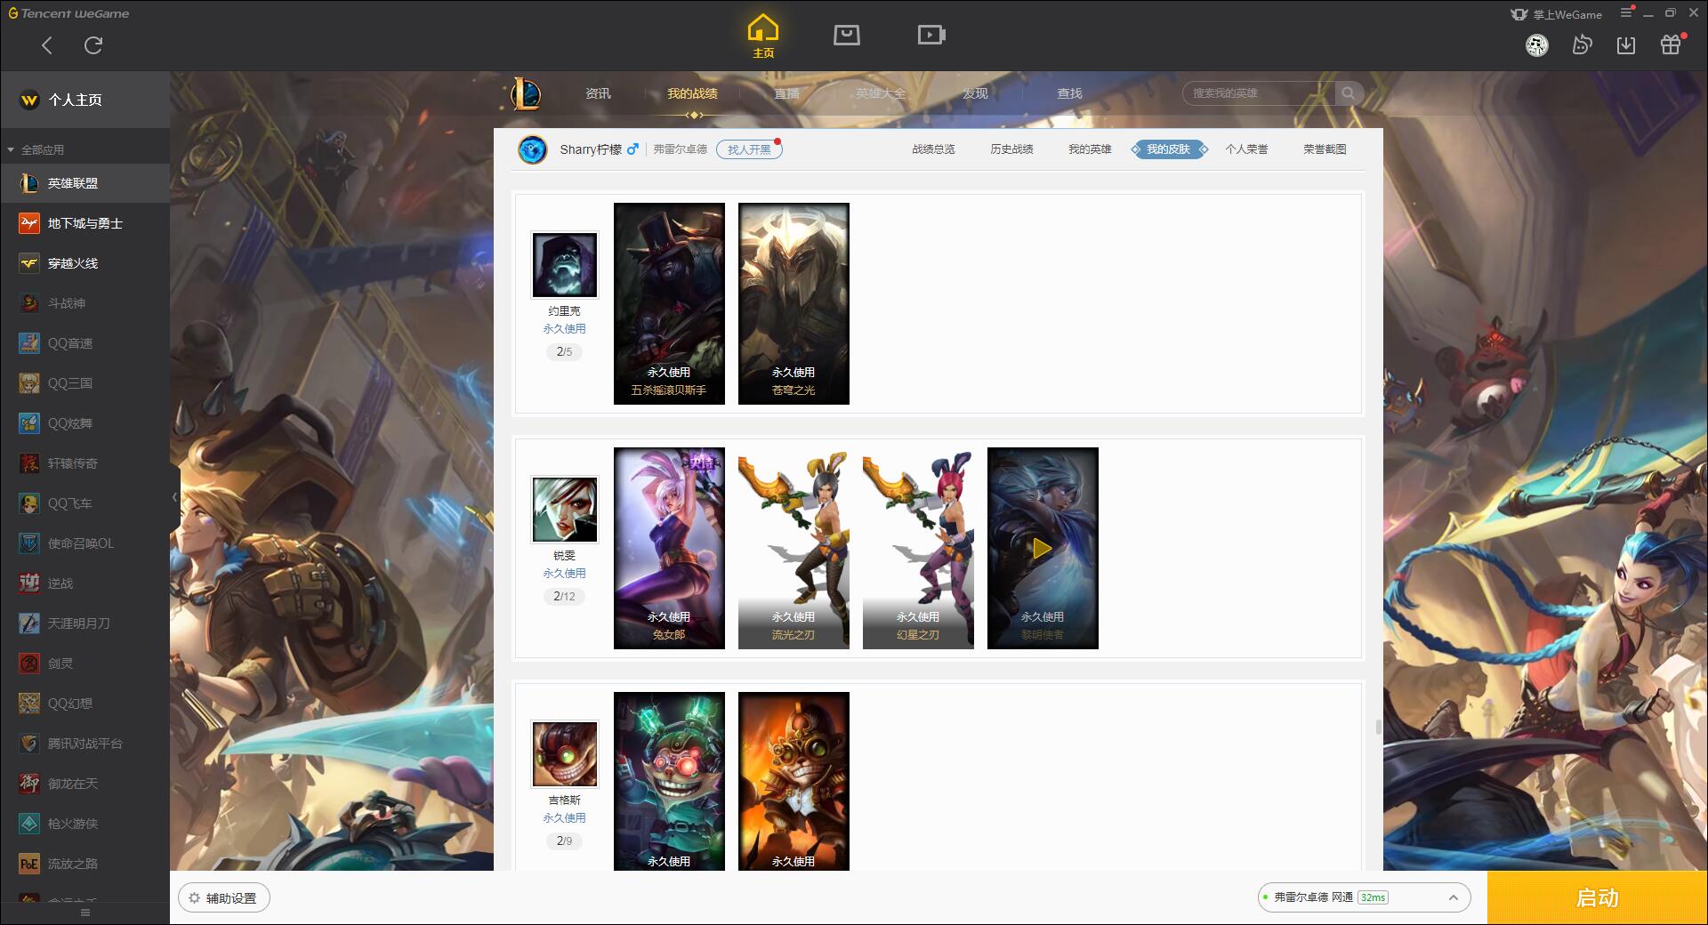
Task: Open the friends chat icon
Action: point(1582,45)
